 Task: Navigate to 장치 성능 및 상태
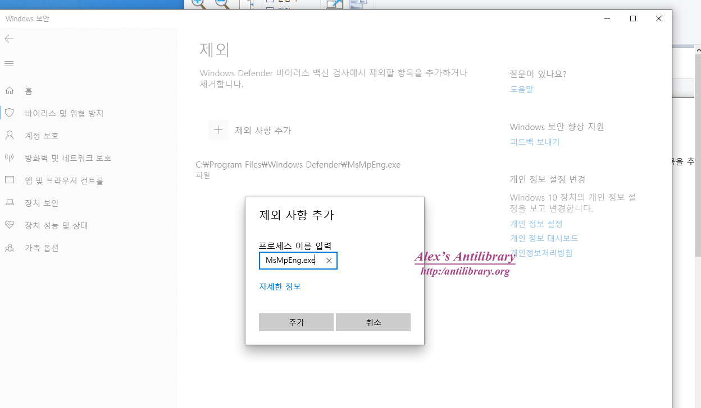tap(56, 225)
